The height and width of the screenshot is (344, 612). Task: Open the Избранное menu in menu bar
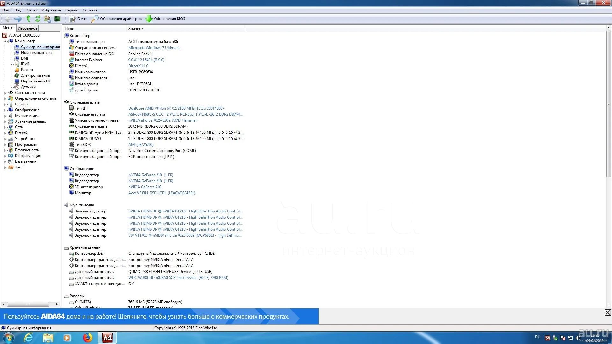[51, 10]
